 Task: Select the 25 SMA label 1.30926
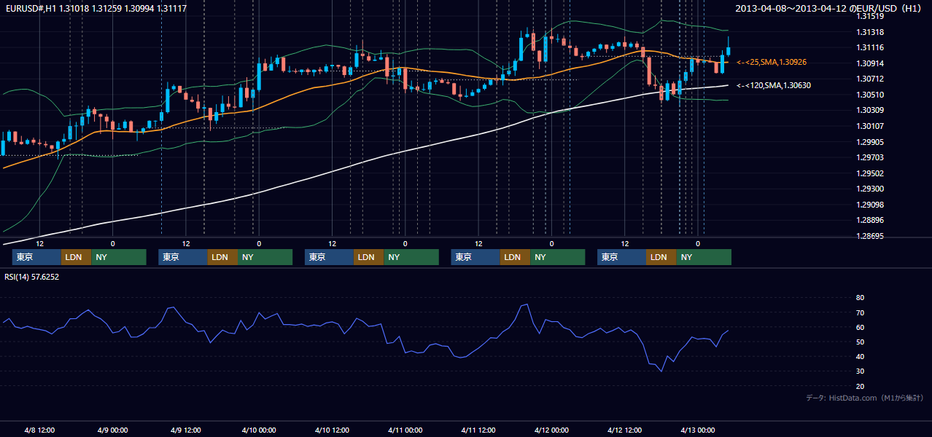772,63
